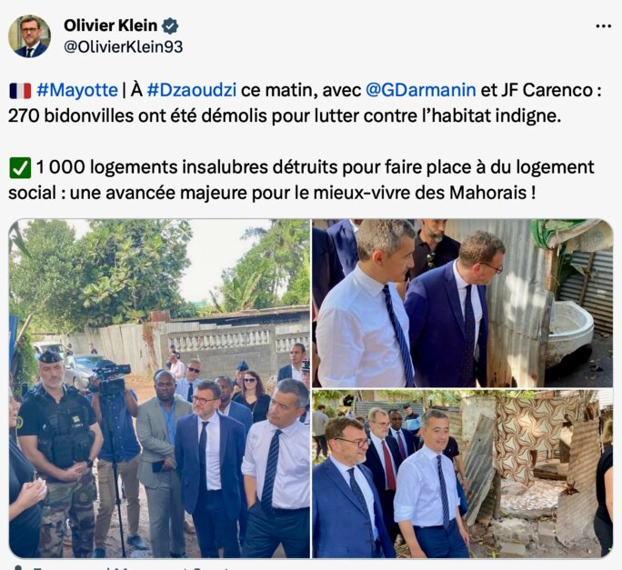Click the text about 1 000 logements insalubres

[302, 180]
